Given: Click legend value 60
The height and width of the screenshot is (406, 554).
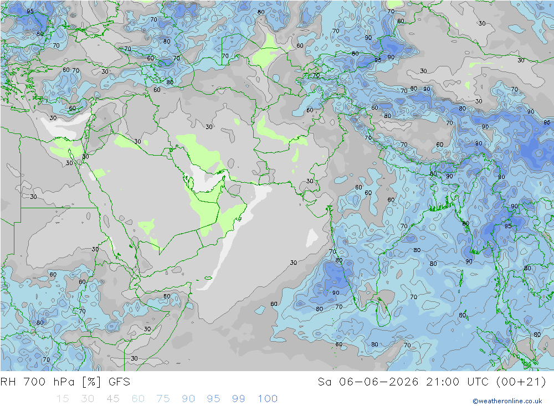Looking at the screenshot, I should (138, 399).
